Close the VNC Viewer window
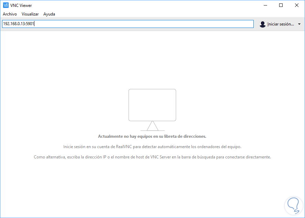Viewport: 305px width, 218px height. pyautogui.click(x=297, y=5)
